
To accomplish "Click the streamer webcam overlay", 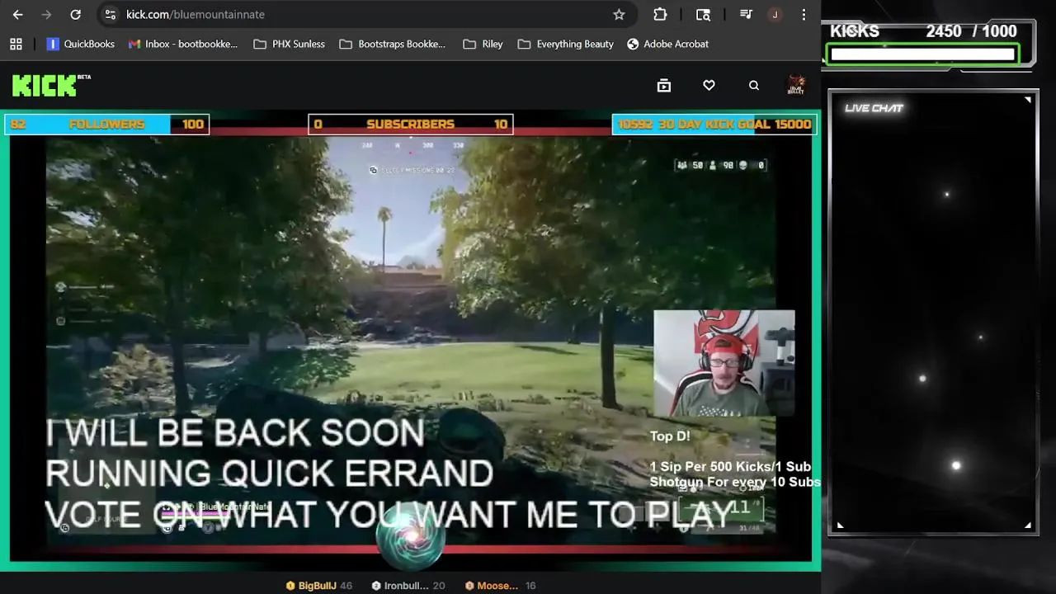I will pyautogui.click(x=724, y=363).
